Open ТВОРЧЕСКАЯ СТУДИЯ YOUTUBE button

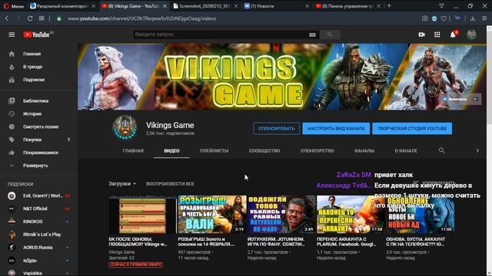pyautogui.click(x=412, y=129)
